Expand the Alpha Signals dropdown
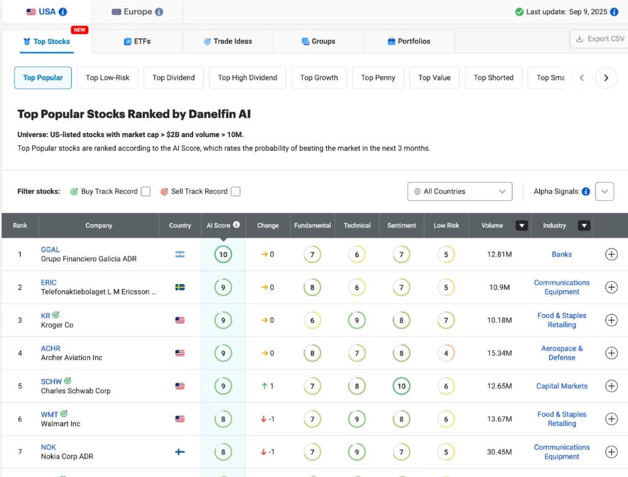The height and width of the screenshot is (477, 628). tap(604, 192)
